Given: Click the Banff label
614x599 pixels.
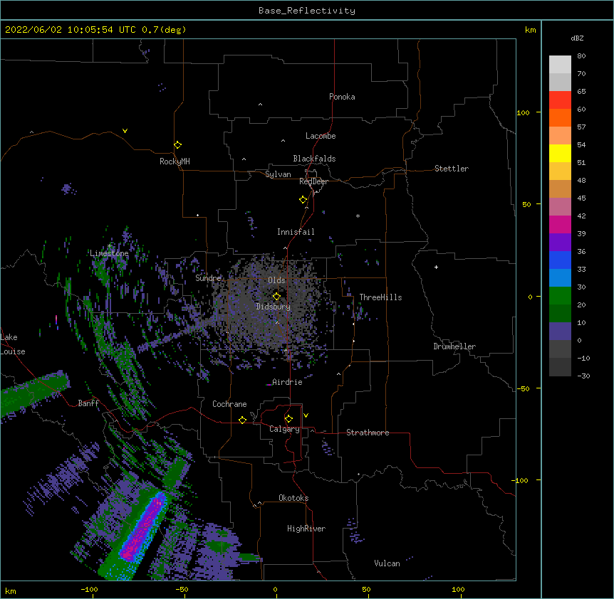Looking at the screenshot, I should pos(88,403).
